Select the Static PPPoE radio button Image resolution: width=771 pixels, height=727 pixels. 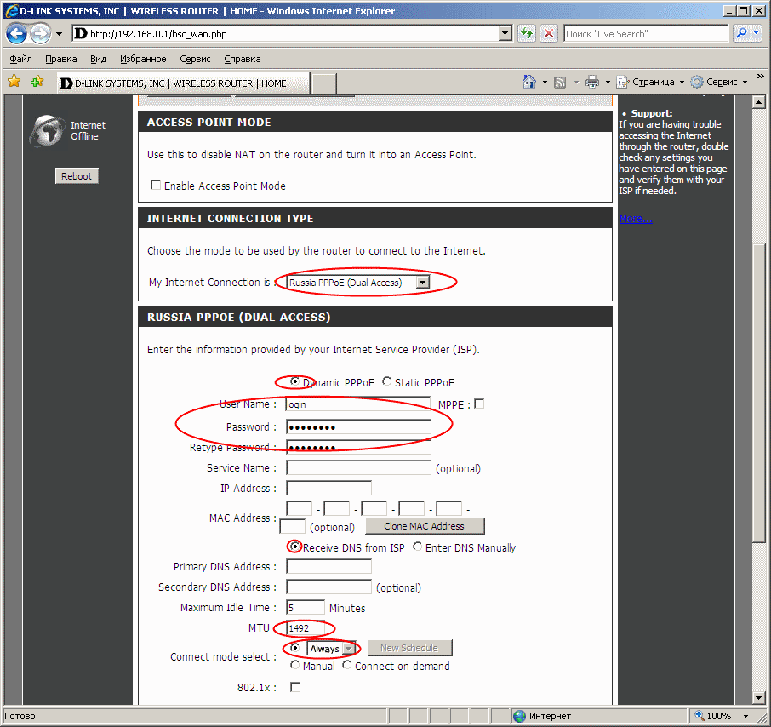click(386, 381)
